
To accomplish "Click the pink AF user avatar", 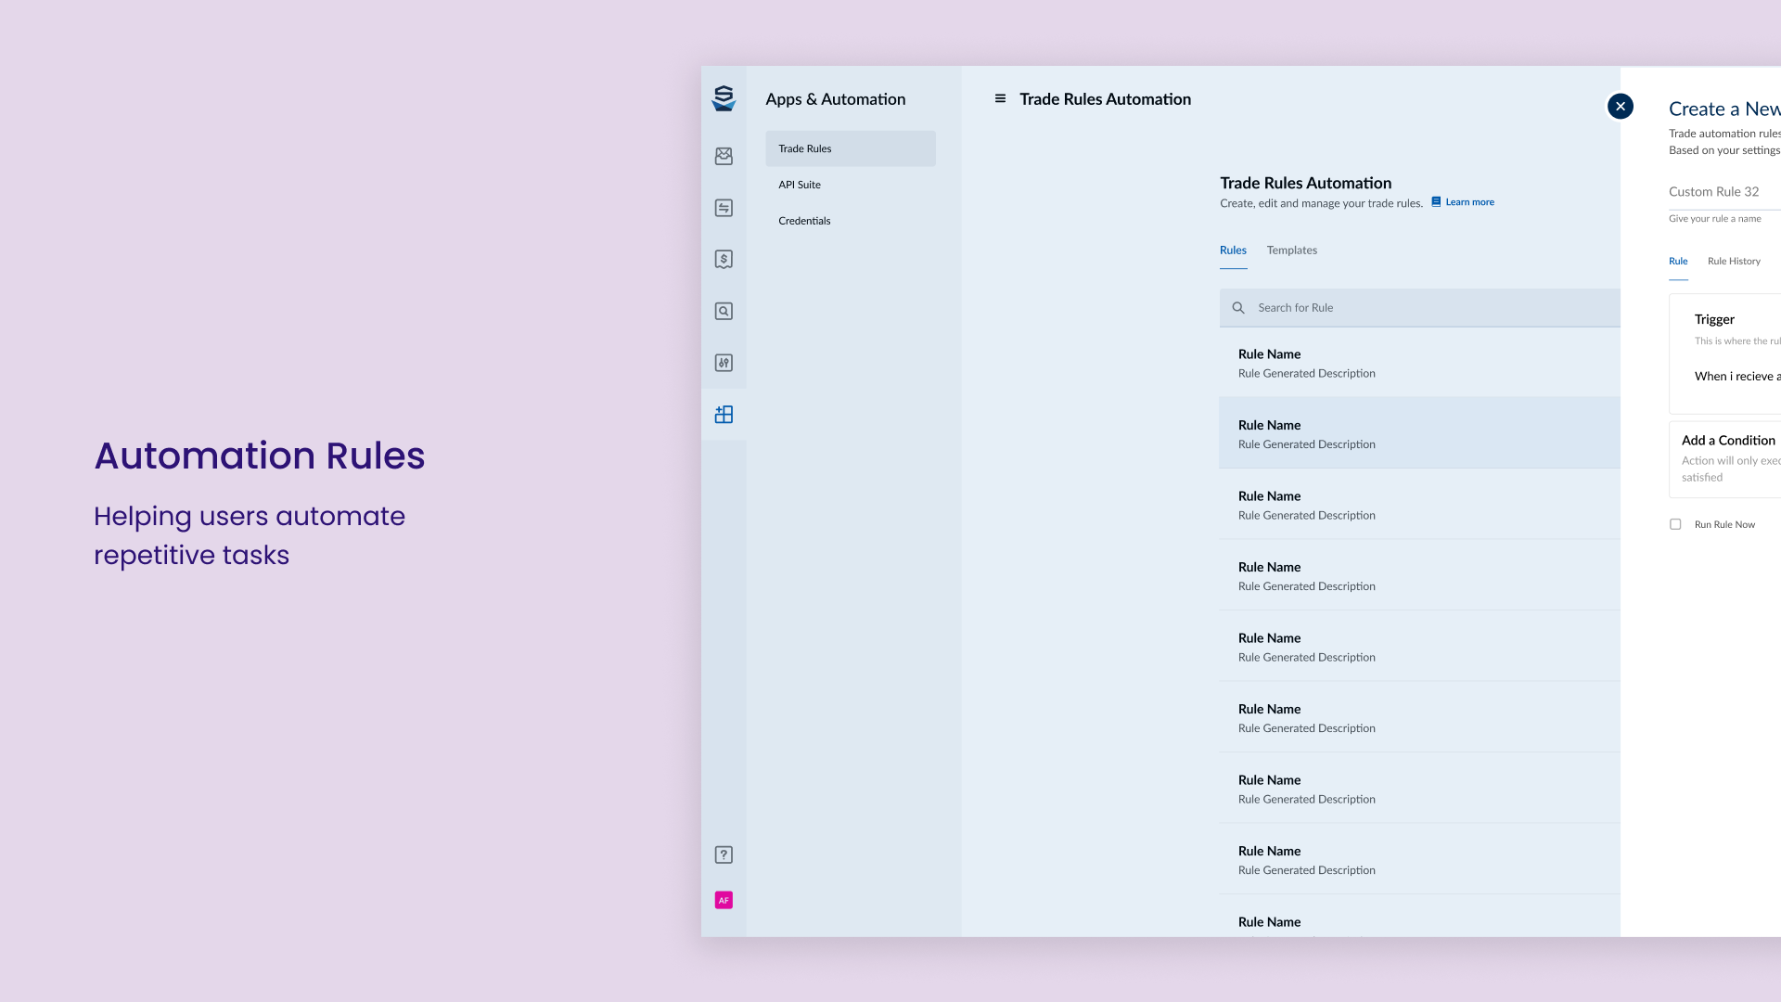I will [724, 900].
